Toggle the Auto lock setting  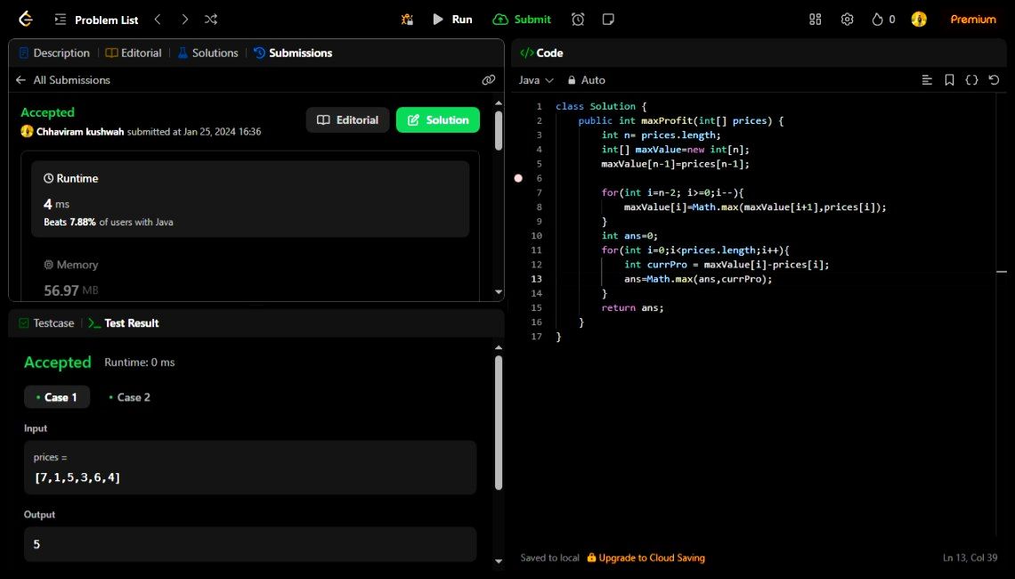point(587,80)
